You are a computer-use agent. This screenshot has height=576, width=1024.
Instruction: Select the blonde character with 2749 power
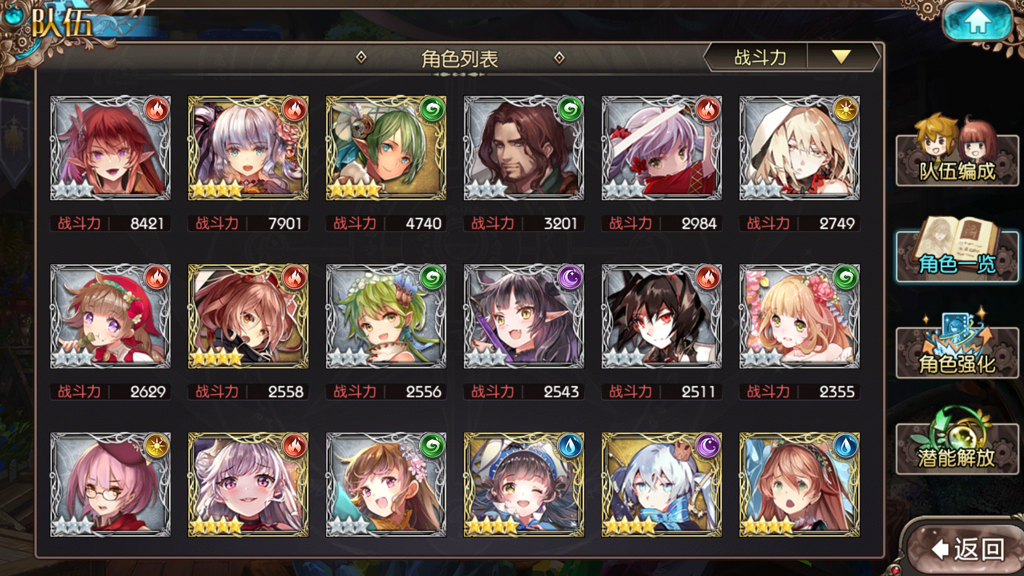click(799, 148)
